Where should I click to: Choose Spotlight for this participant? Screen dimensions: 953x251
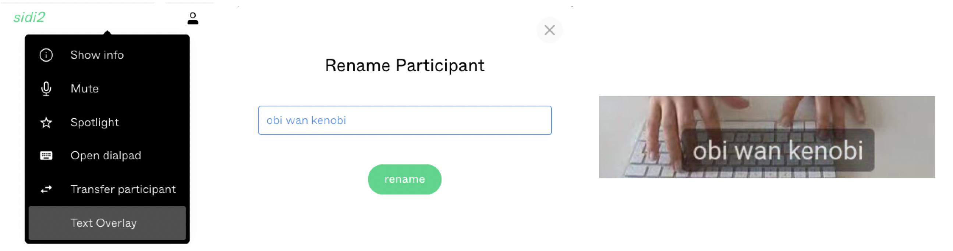coord(95,122)
